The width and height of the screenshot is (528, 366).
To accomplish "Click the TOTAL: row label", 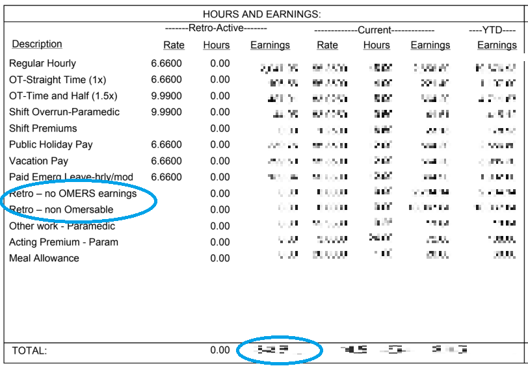I will tap(30, 351).
